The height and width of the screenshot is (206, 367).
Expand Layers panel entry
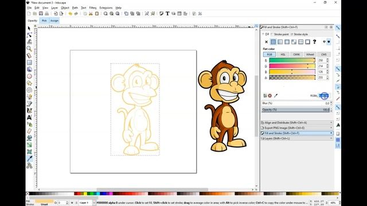pos(297,138)
